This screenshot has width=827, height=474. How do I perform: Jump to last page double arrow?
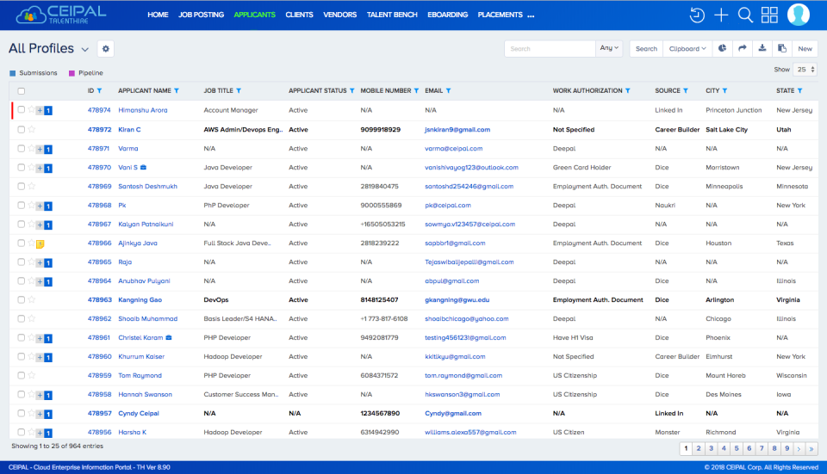click(x=811, y=449)
